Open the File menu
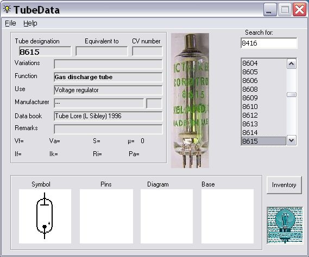The image size is (309, 257). 10,23
